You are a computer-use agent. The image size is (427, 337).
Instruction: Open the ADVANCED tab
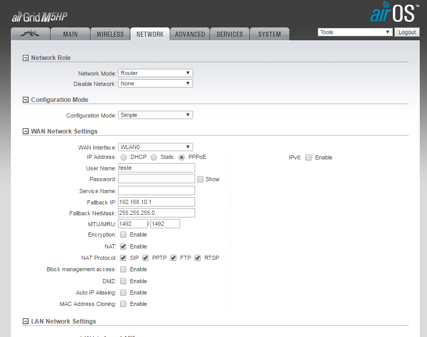[190, 34]
